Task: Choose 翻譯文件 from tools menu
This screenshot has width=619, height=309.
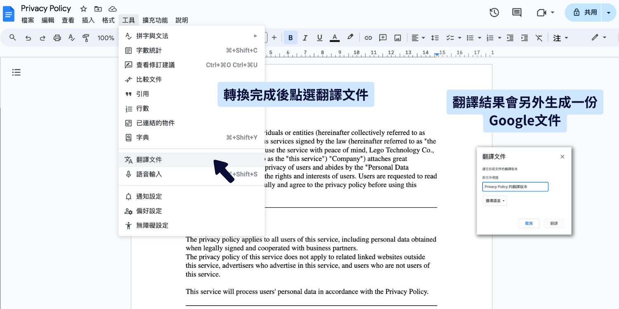Action: tap(191, 160)
